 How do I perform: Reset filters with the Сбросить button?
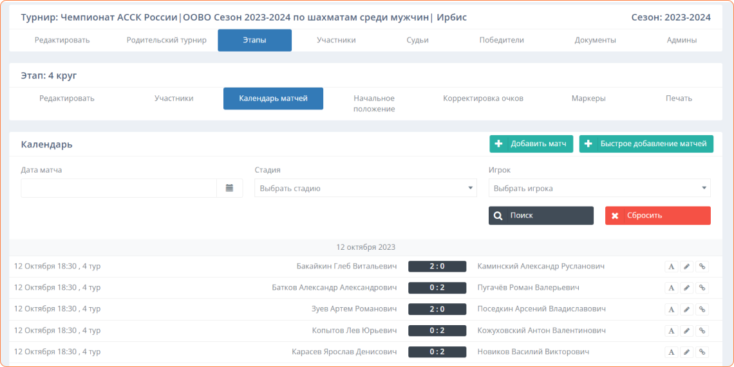657,216
